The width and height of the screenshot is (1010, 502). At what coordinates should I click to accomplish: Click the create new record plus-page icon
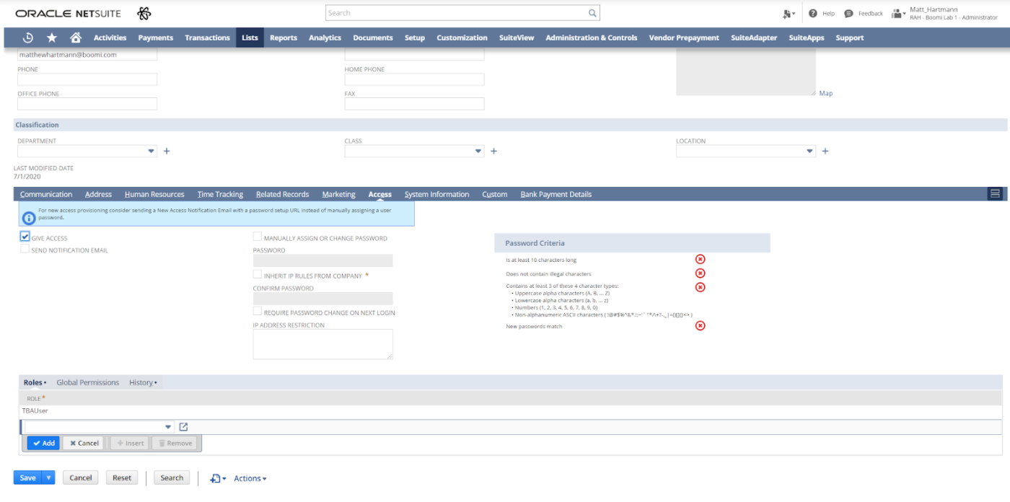click(788, 12)
